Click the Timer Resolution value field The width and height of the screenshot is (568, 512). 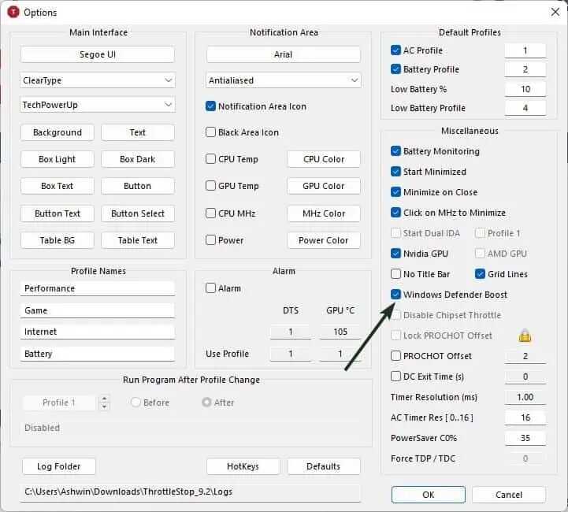point(525,397)
